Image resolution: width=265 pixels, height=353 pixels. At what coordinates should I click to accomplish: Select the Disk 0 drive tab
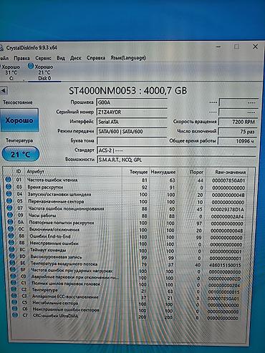(x=44, y=72)
